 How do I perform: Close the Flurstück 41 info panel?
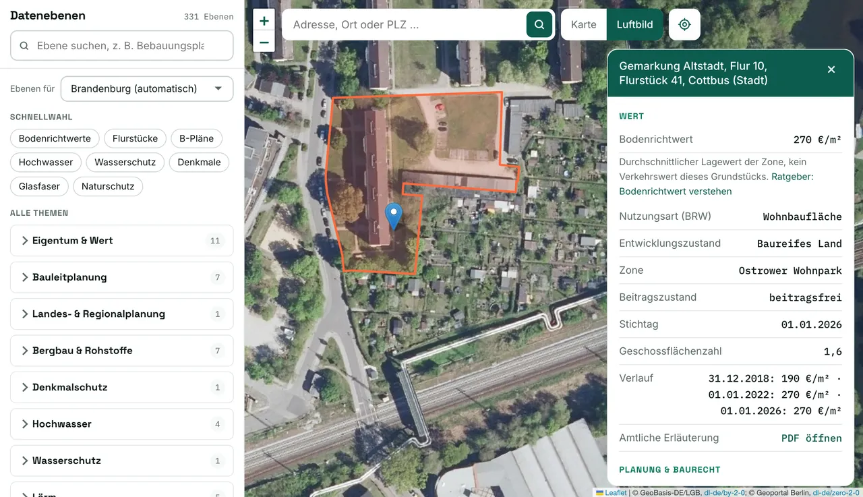pyautogui.click(x=831, y=69)
